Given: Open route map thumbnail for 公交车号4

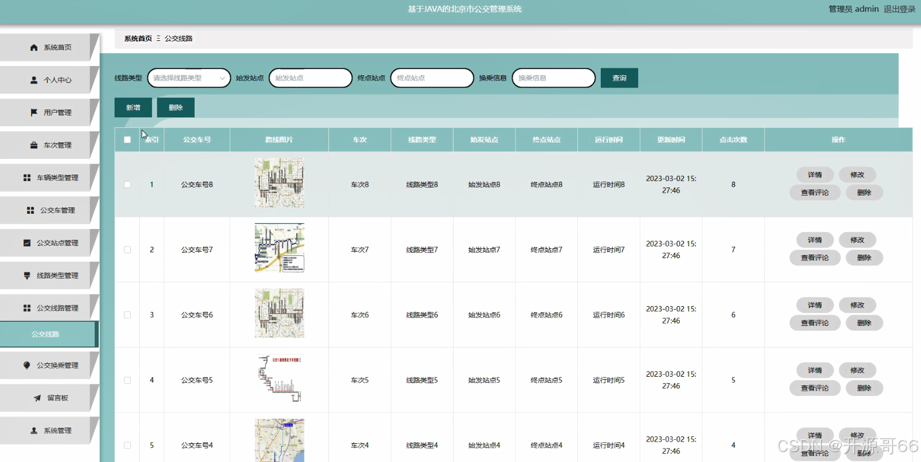Looking at the screenshot, I should (279, 440).
